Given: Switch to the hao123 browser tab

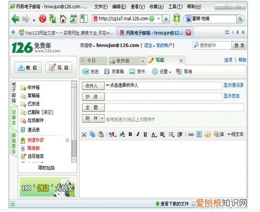Looking at the screenshot, I should (x=66, y=33).
